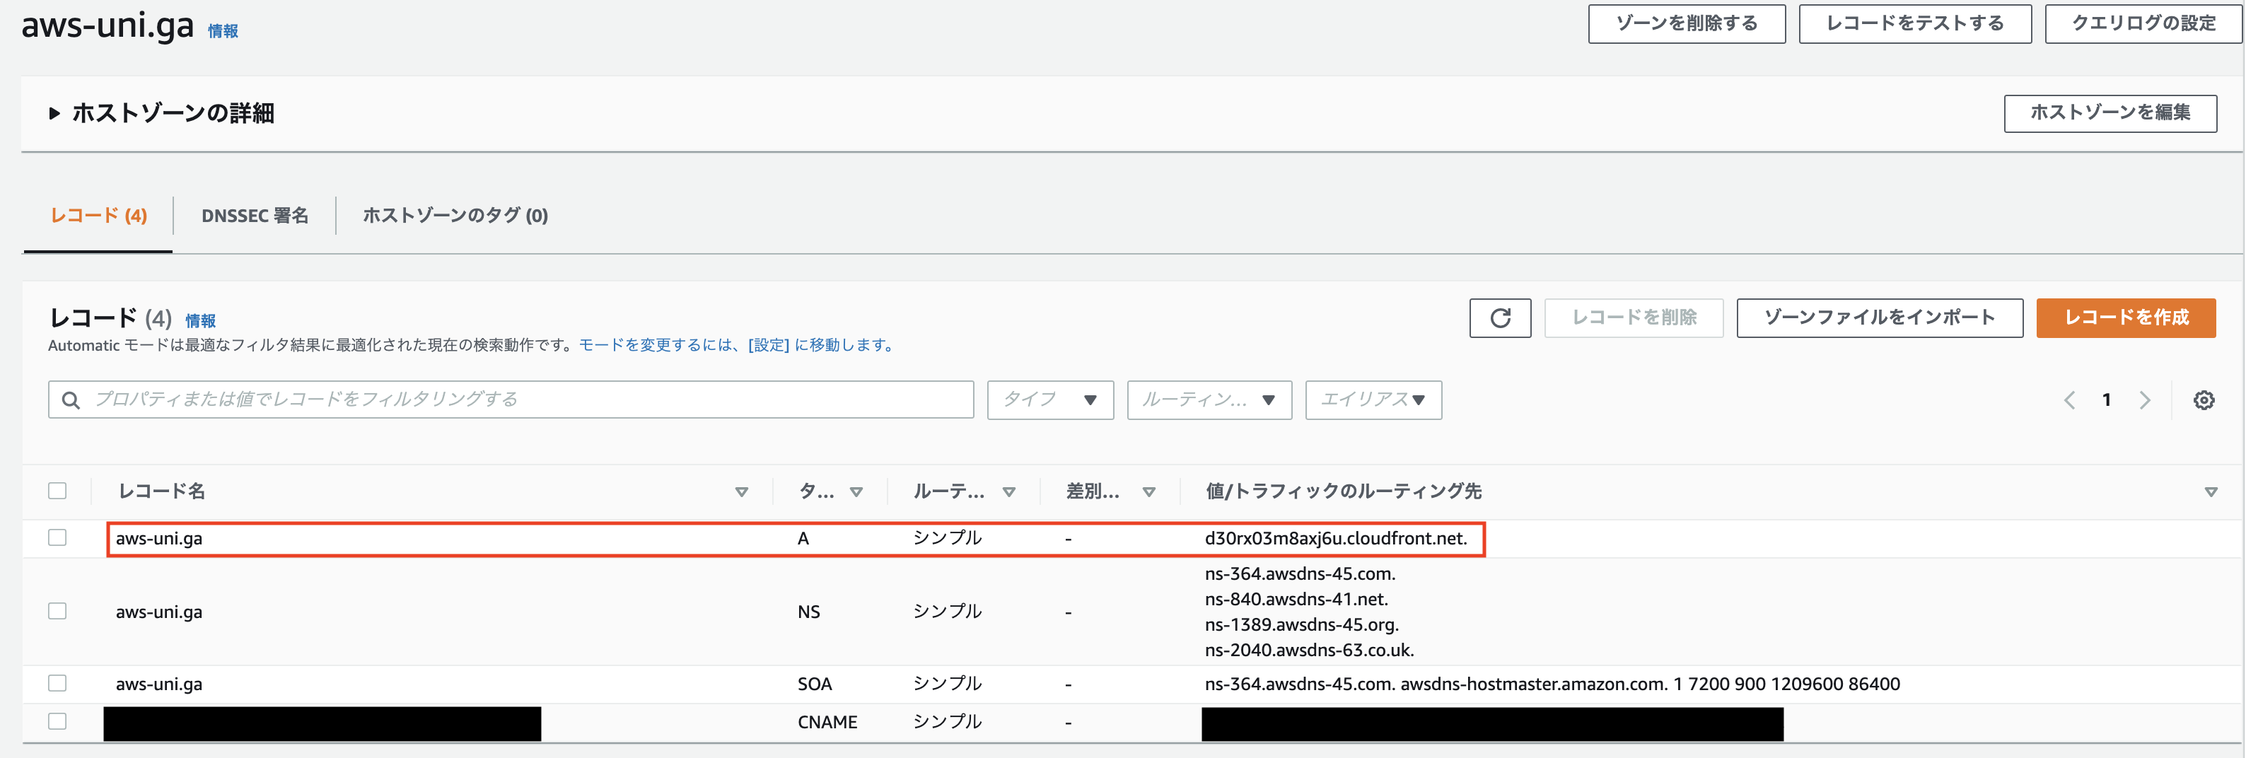
Task: Open 情報 link beside レコード (4) heading
Action: pos(201,321)
